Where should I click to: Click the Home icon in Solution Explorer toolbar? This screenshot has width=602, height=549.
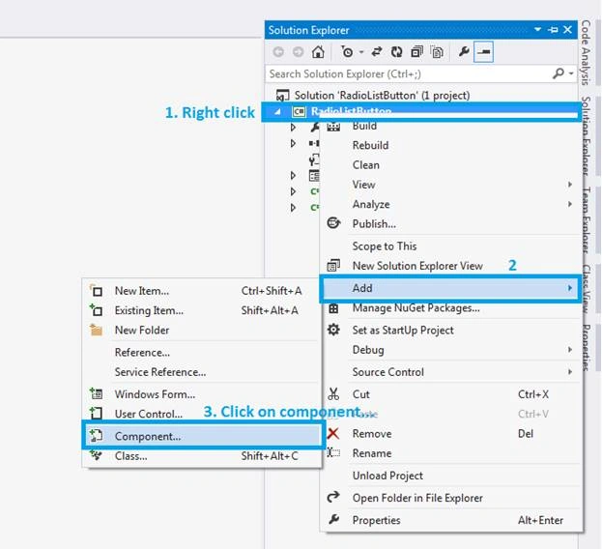(318, 52)
